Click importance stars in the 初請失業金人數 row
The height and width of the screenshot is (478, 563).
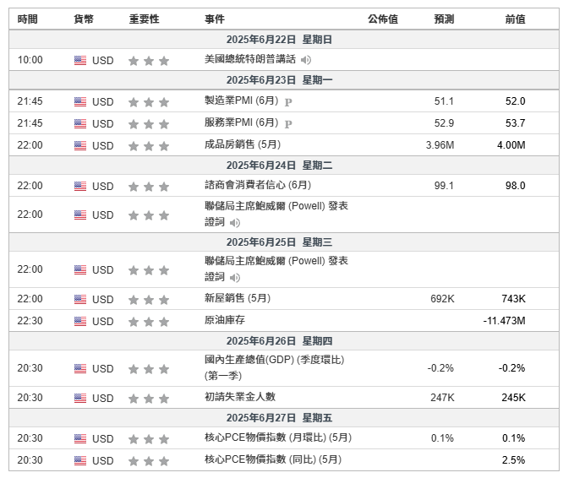149,399
